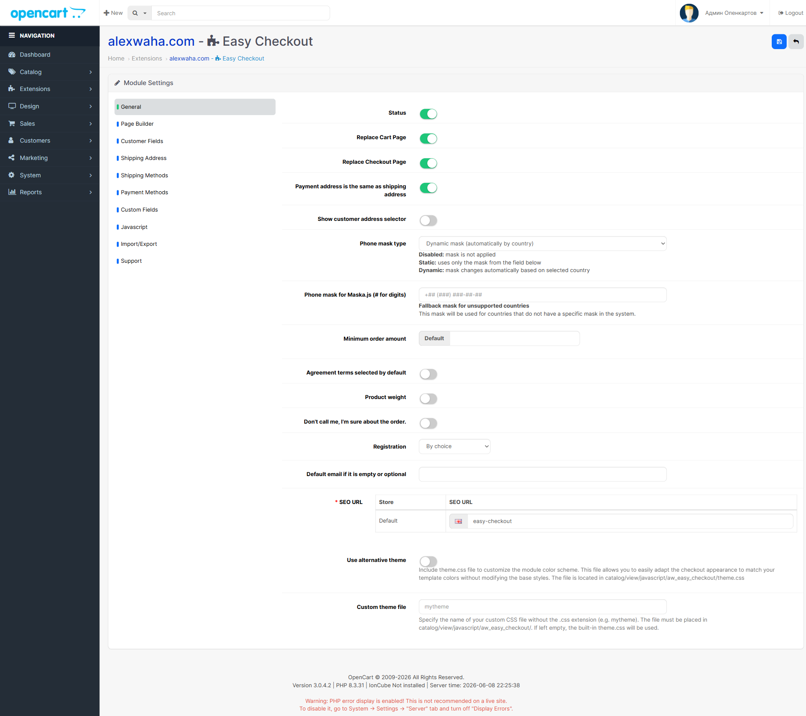Click the Sales cart icon

(x=12, y=124)
